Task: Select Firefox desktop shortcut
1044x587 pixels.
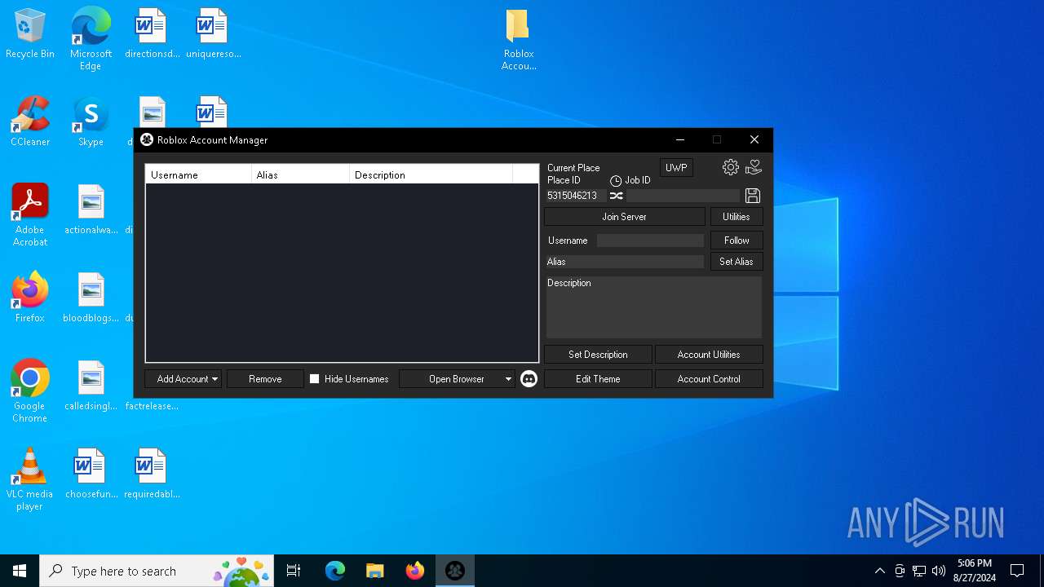Action: (30, 298)
